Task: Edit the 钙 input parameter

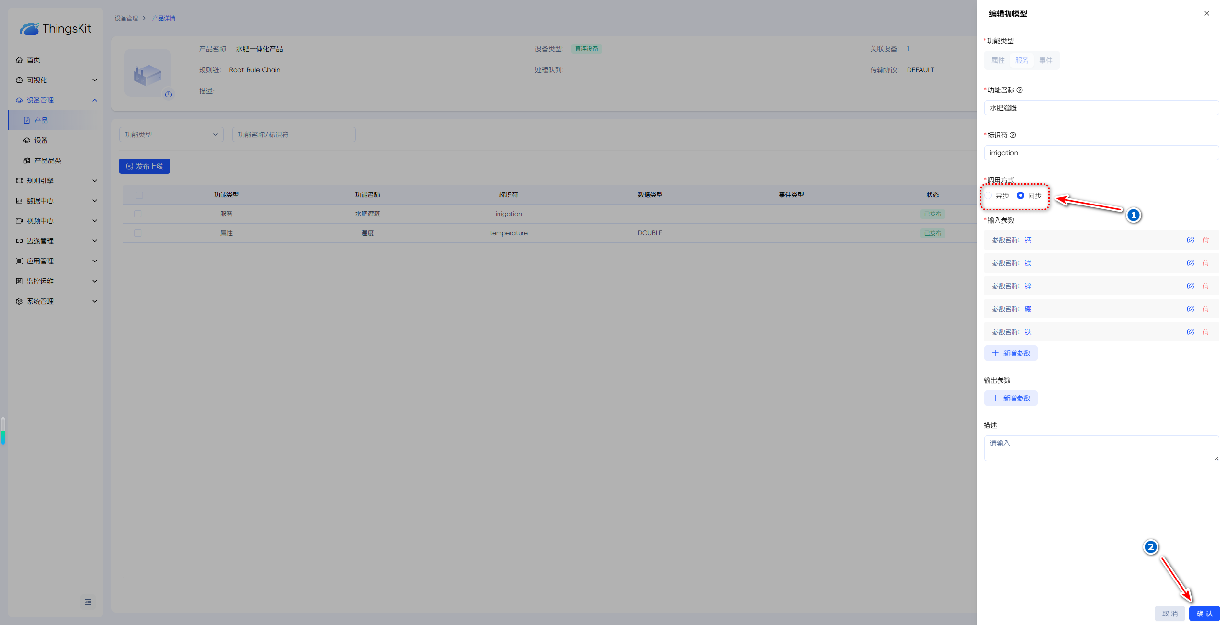Action: (x=1190, y=240)
